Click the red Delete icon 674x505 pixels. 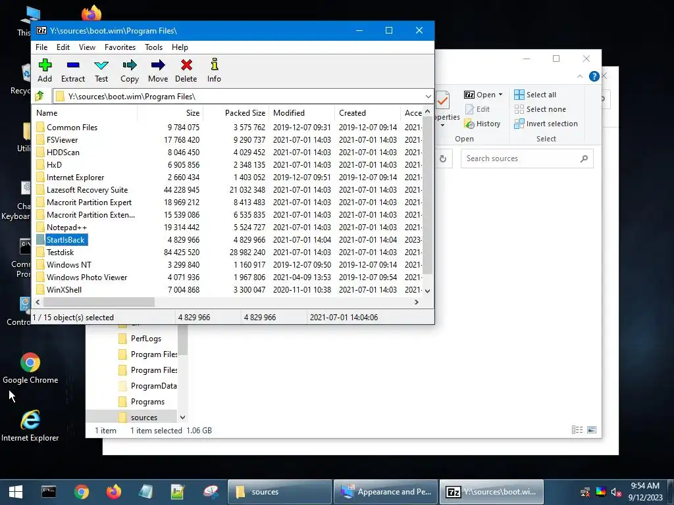pyautogui.click(x=186, y=70)
